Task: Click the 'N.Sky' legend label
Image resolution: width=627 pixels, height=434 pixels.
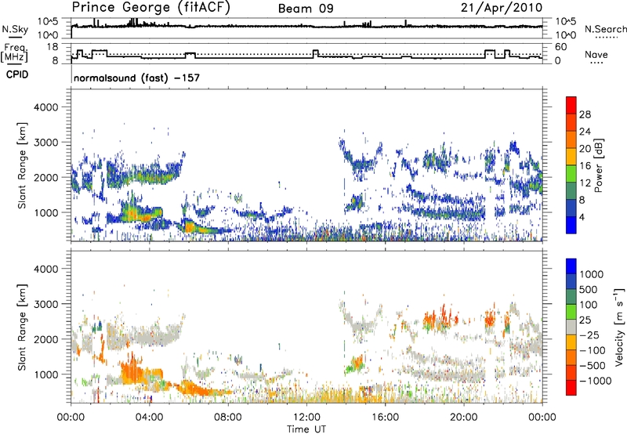Action: 15,29
